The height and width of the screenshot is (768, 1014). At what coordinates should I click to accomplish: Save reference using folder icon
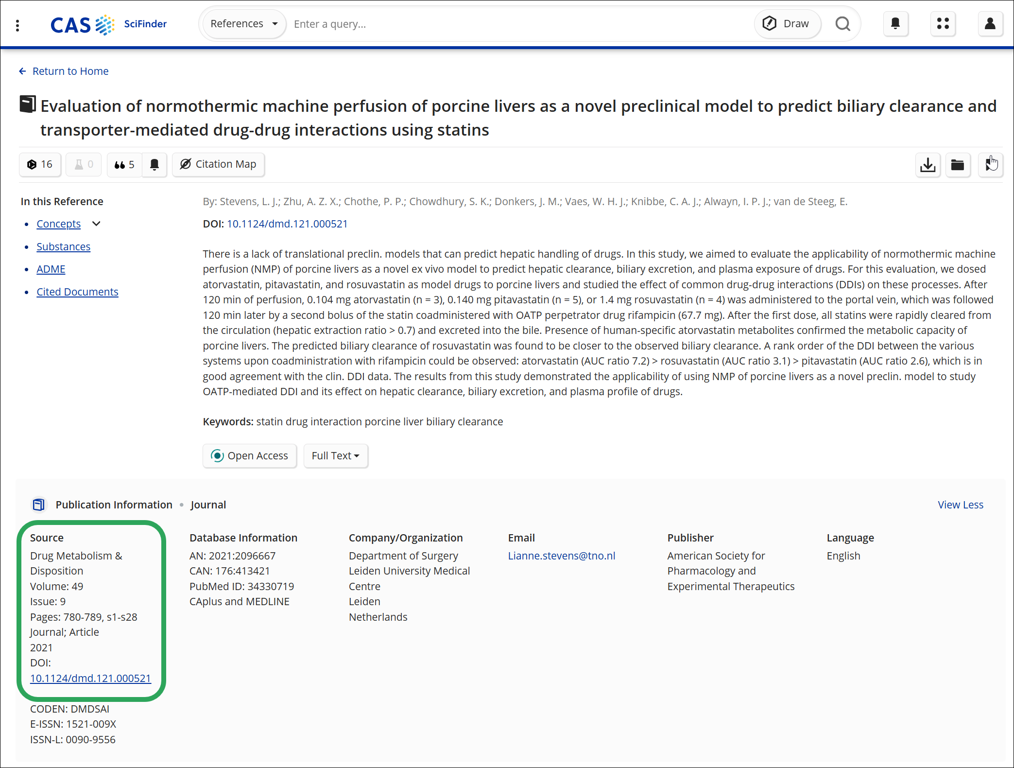958,165
